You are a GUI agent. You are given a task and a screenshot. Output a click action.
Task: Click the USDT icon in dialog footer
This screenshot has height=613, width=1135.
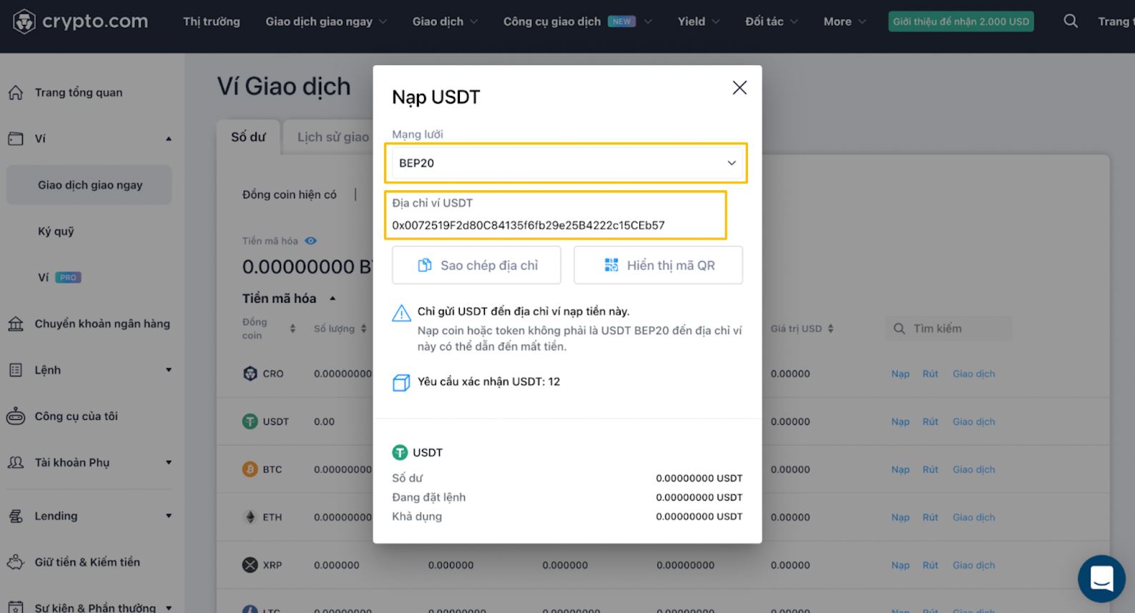[x=400, y=452]
